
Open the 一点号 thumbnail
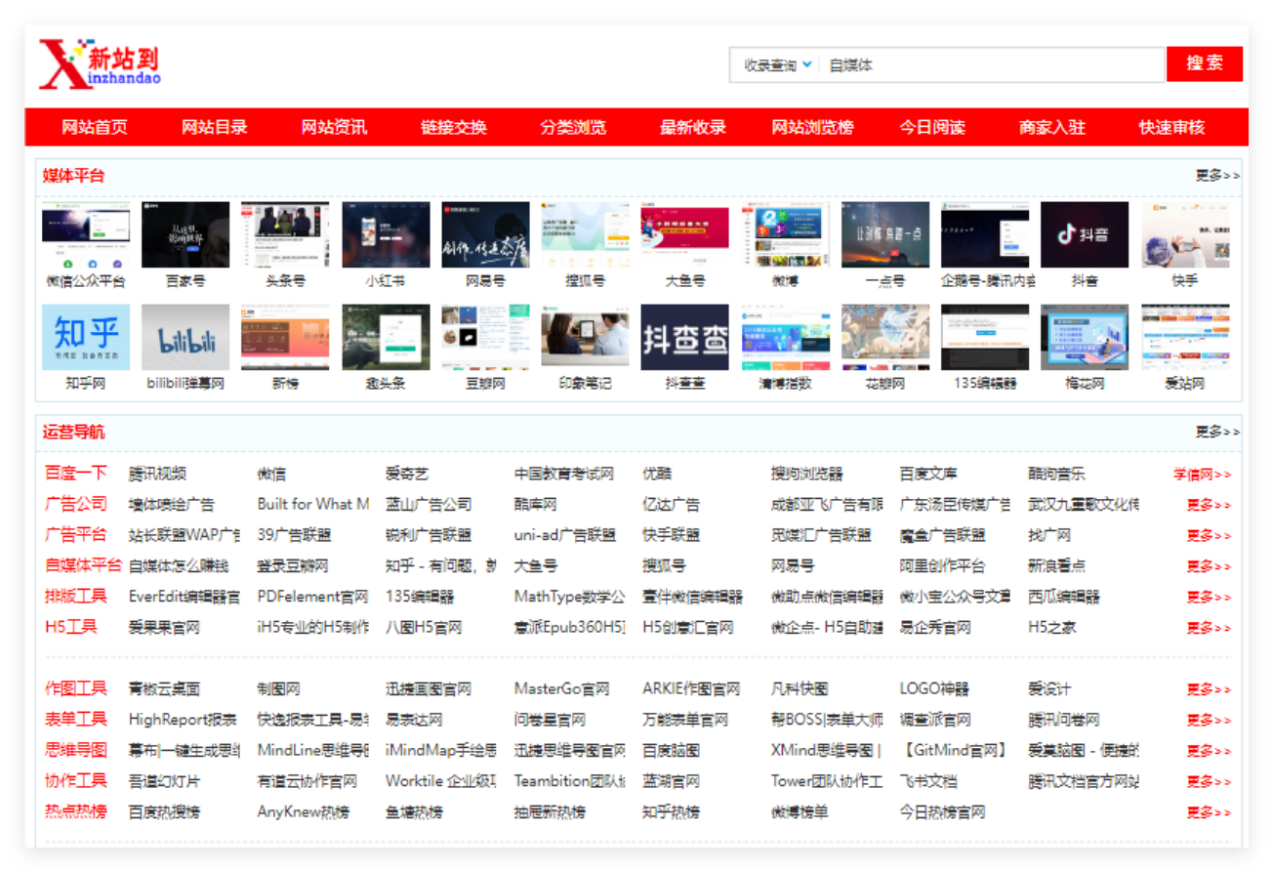[x=884, y=234]
